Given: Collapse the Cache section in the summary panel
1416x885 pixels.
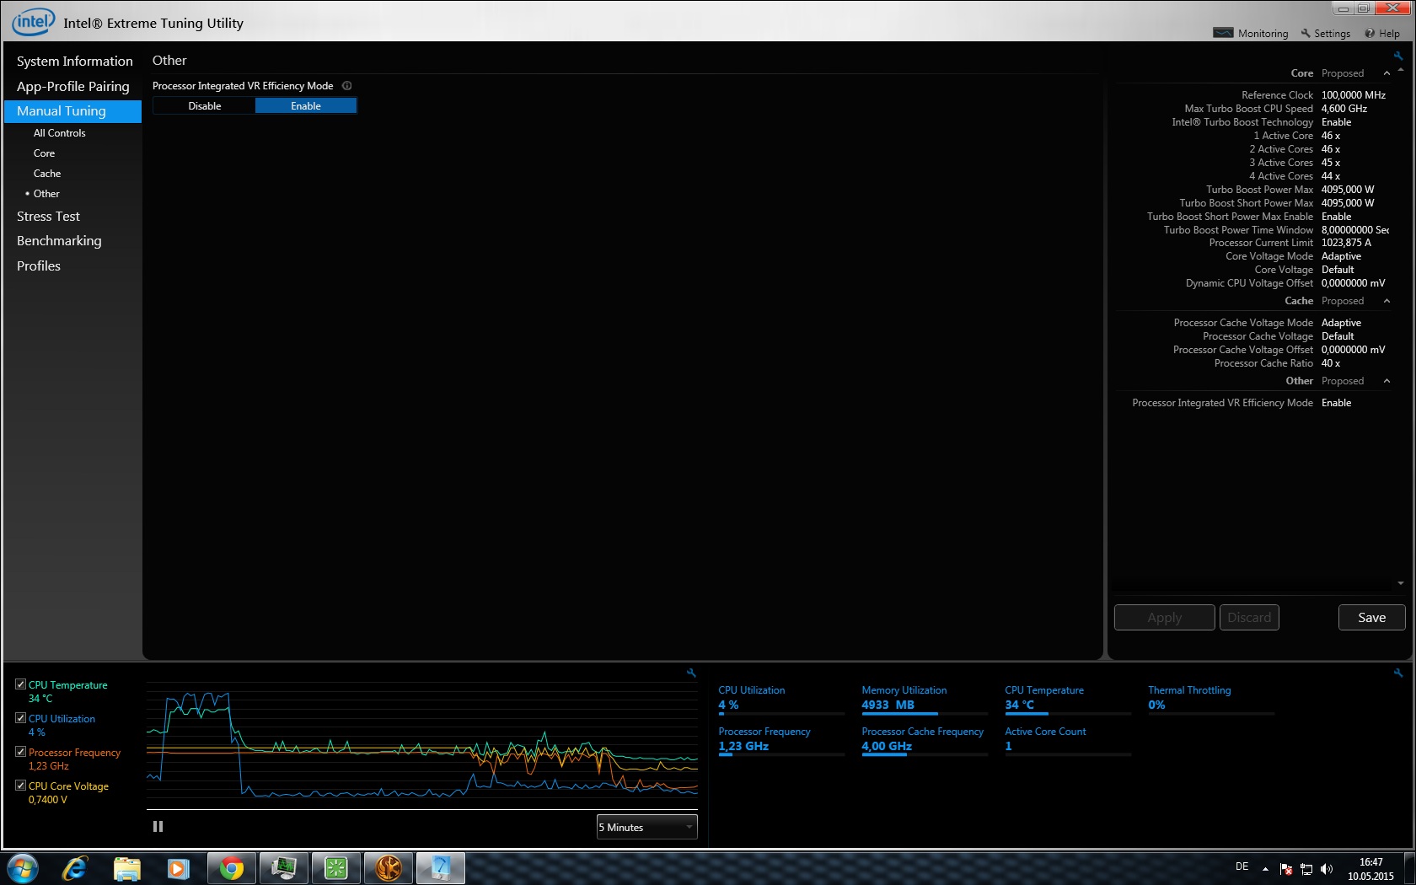Looking at the screenshot, I should [1386, 302].
